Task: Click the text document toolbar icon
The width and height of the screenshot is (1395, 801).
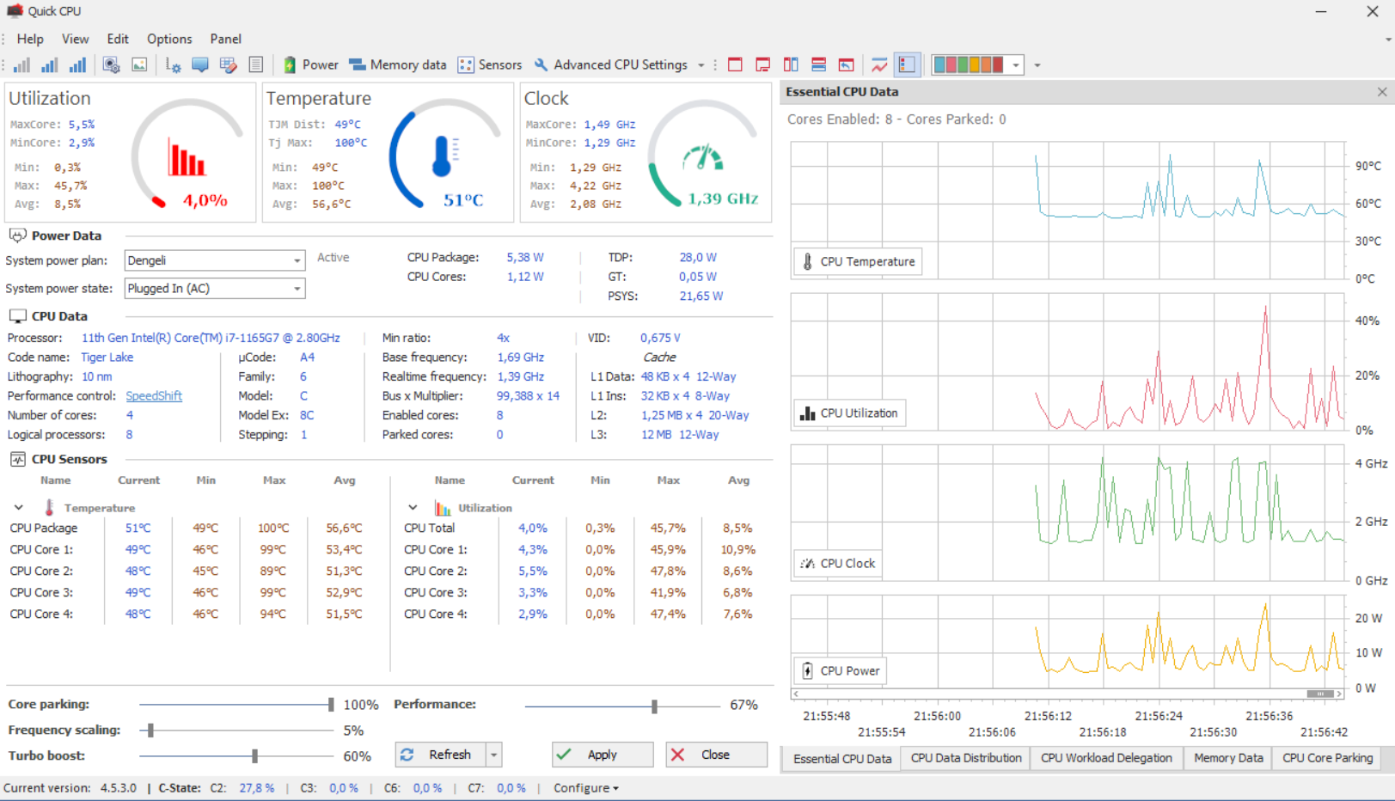Action: (x=255, y=65)
